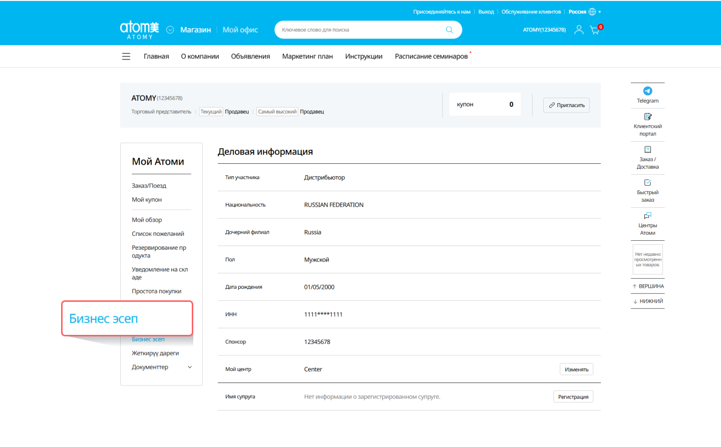Open the dropdown arrow beside Atomy logo
721x447 pixels.
pyautogui.click(x=170, y=30)
